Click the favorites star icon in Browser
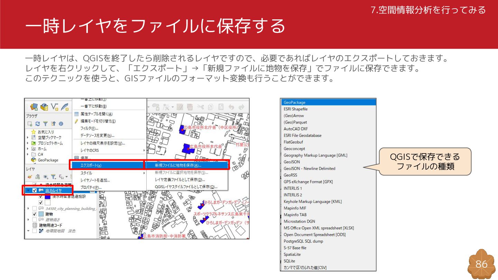Viewport: 498px width, 280px height. pos(34,132)
